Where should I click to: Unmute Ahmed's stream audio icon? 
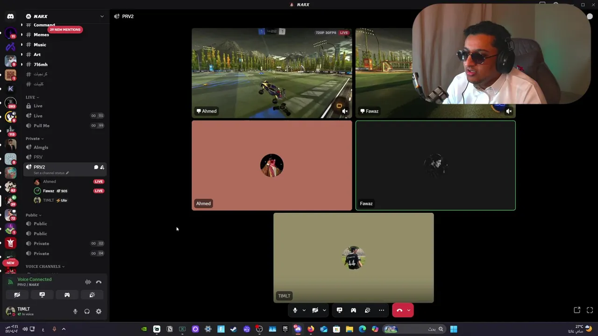(x=345, y=111)
